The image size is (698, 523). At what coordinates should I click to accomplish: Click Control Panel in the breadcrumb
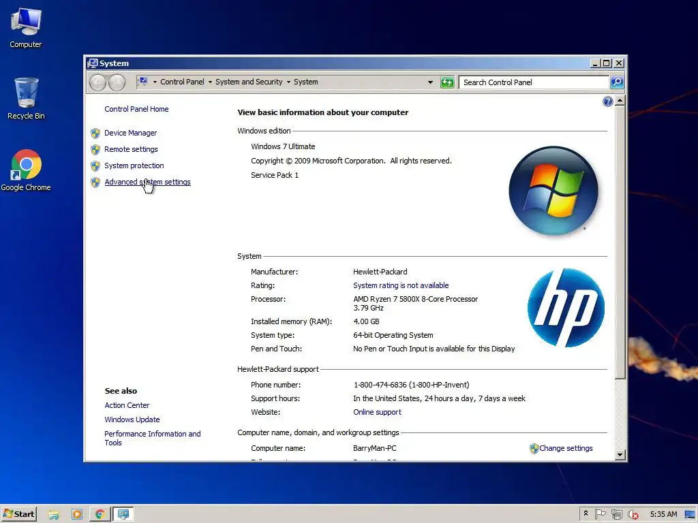(x=182, y=82)
